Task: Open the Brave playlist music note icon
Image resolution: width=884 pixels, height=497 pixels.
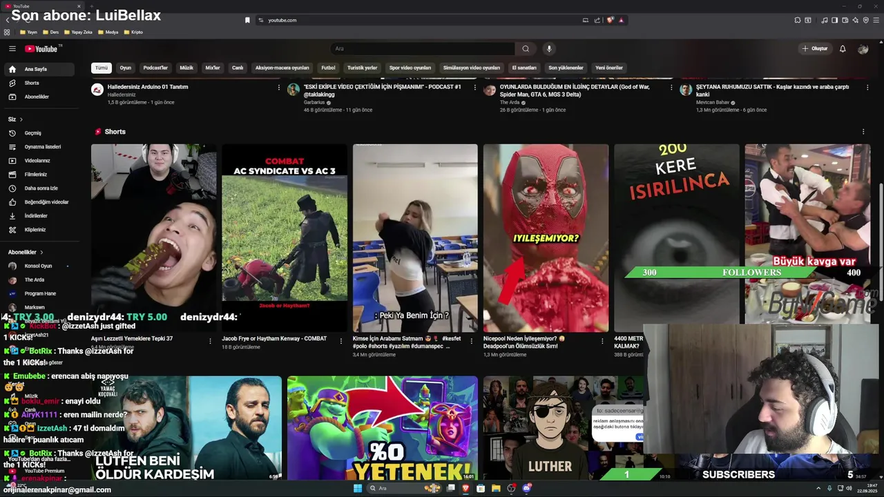Action: (825, 20)
